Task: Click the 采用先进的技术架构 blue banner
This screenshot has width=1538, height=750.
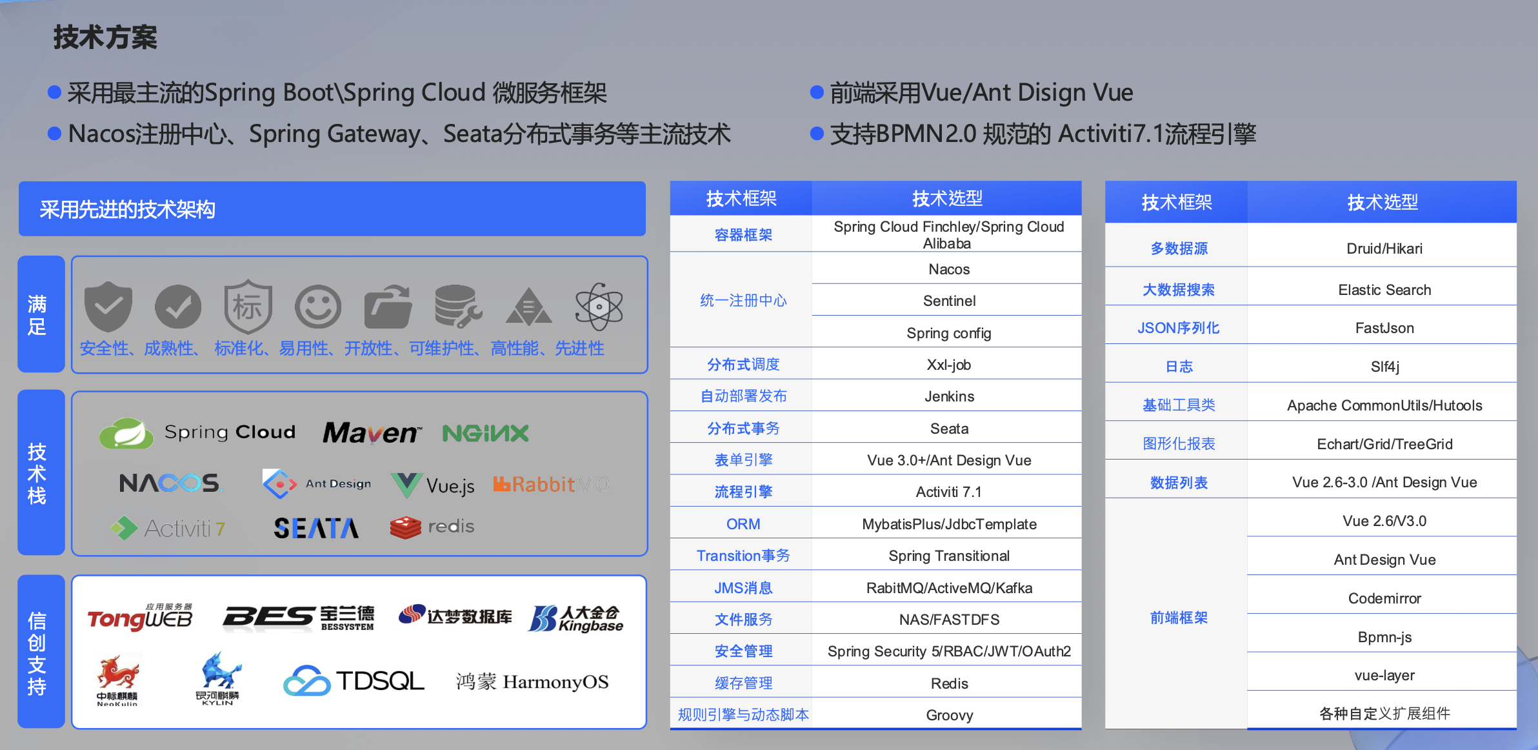Action: tap(332, 209)
